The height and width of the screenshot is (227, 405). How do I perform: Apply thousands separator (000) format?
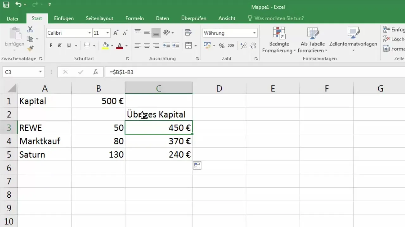(x=231, y=46)
